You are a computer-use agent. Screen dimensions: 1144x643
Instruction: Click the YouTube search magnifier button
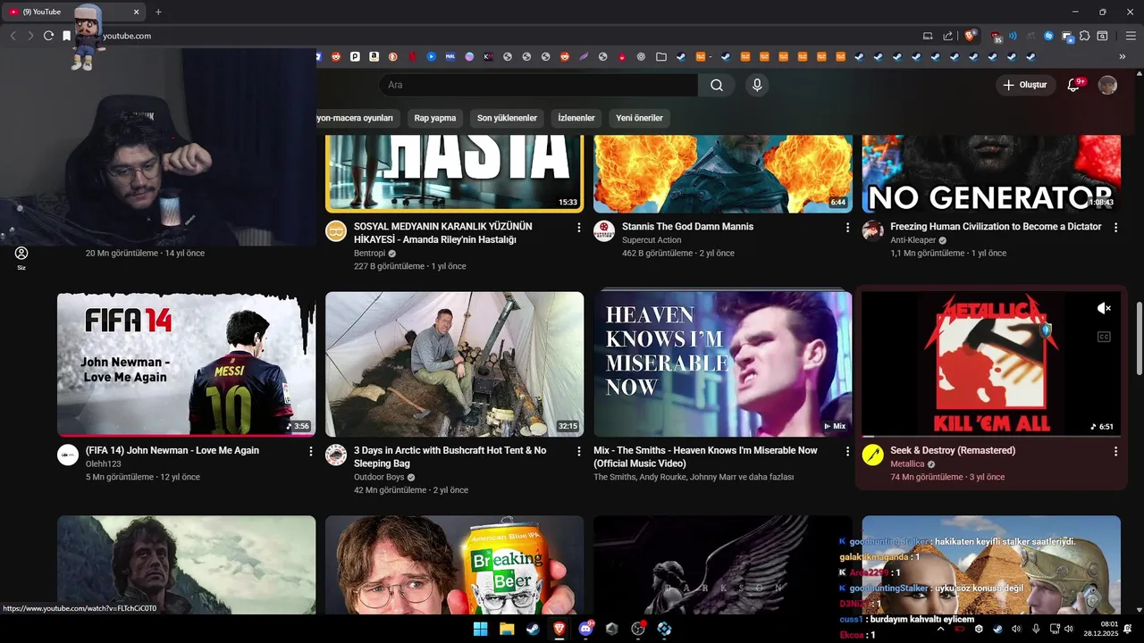coord(717,85)
